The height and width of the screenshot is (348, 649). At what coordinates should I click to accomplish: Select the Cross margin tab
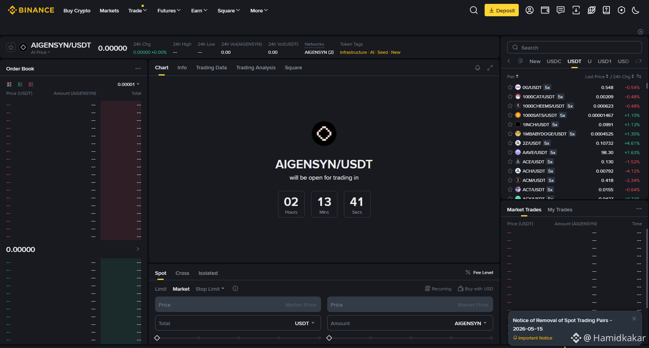click(x=182, y=273)
